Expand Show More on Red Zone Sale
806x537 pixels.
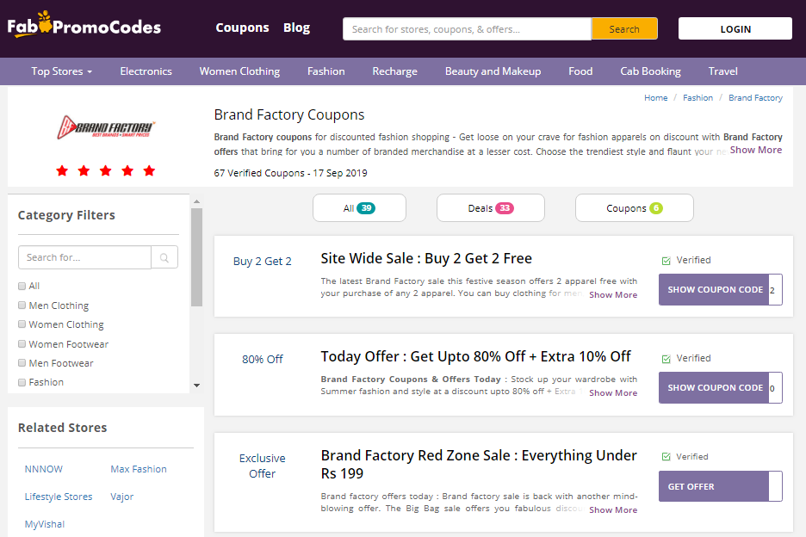(x=613, y=510)
